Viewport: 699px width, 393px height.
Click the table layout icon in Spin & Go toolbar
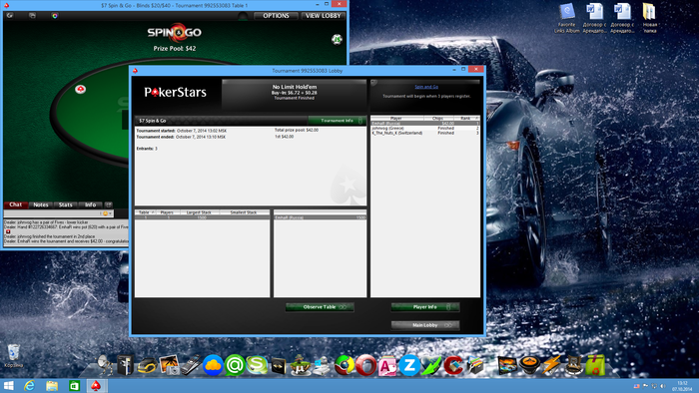[x=33, y=16]
